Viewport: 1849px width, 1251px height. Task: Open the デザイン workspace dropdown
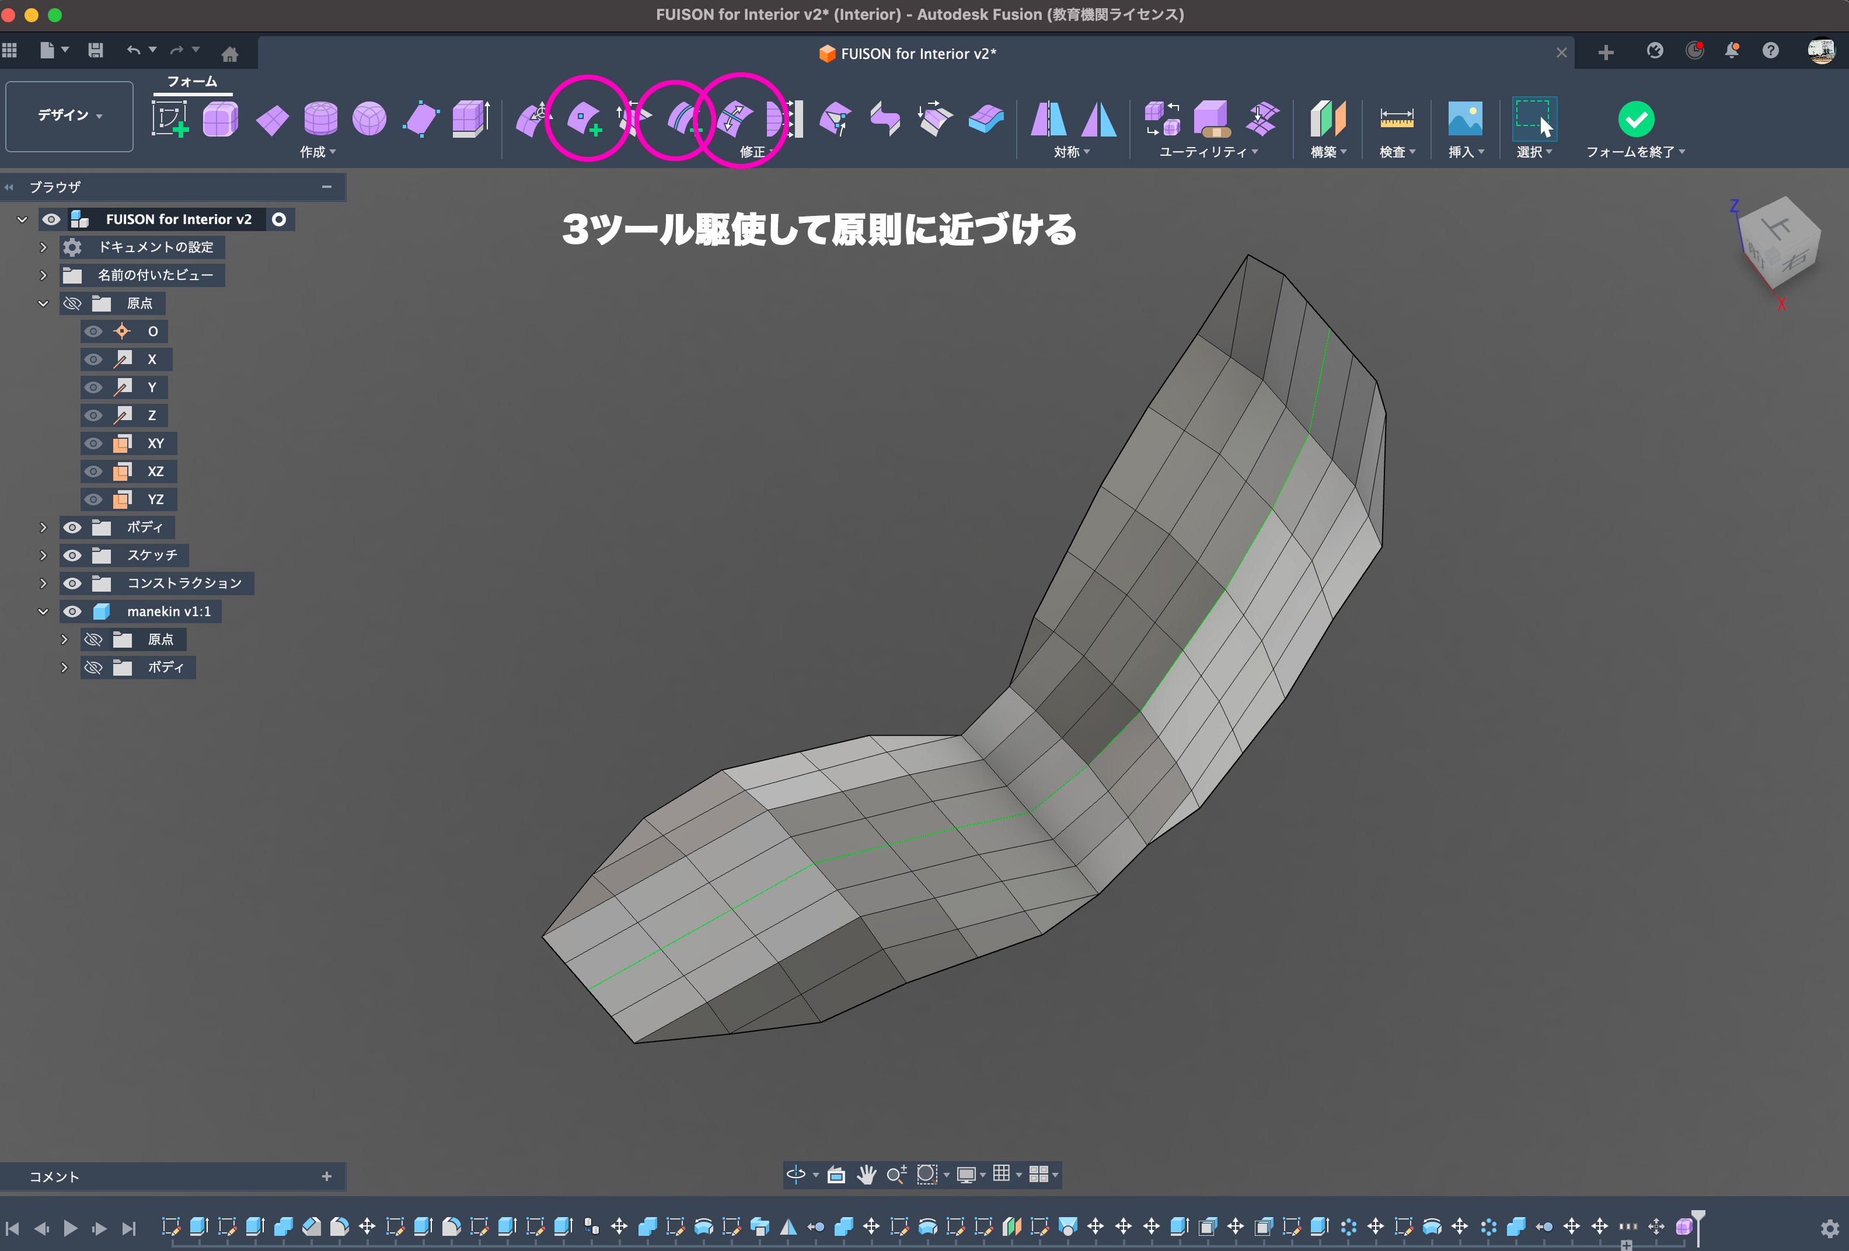[69, 116]
